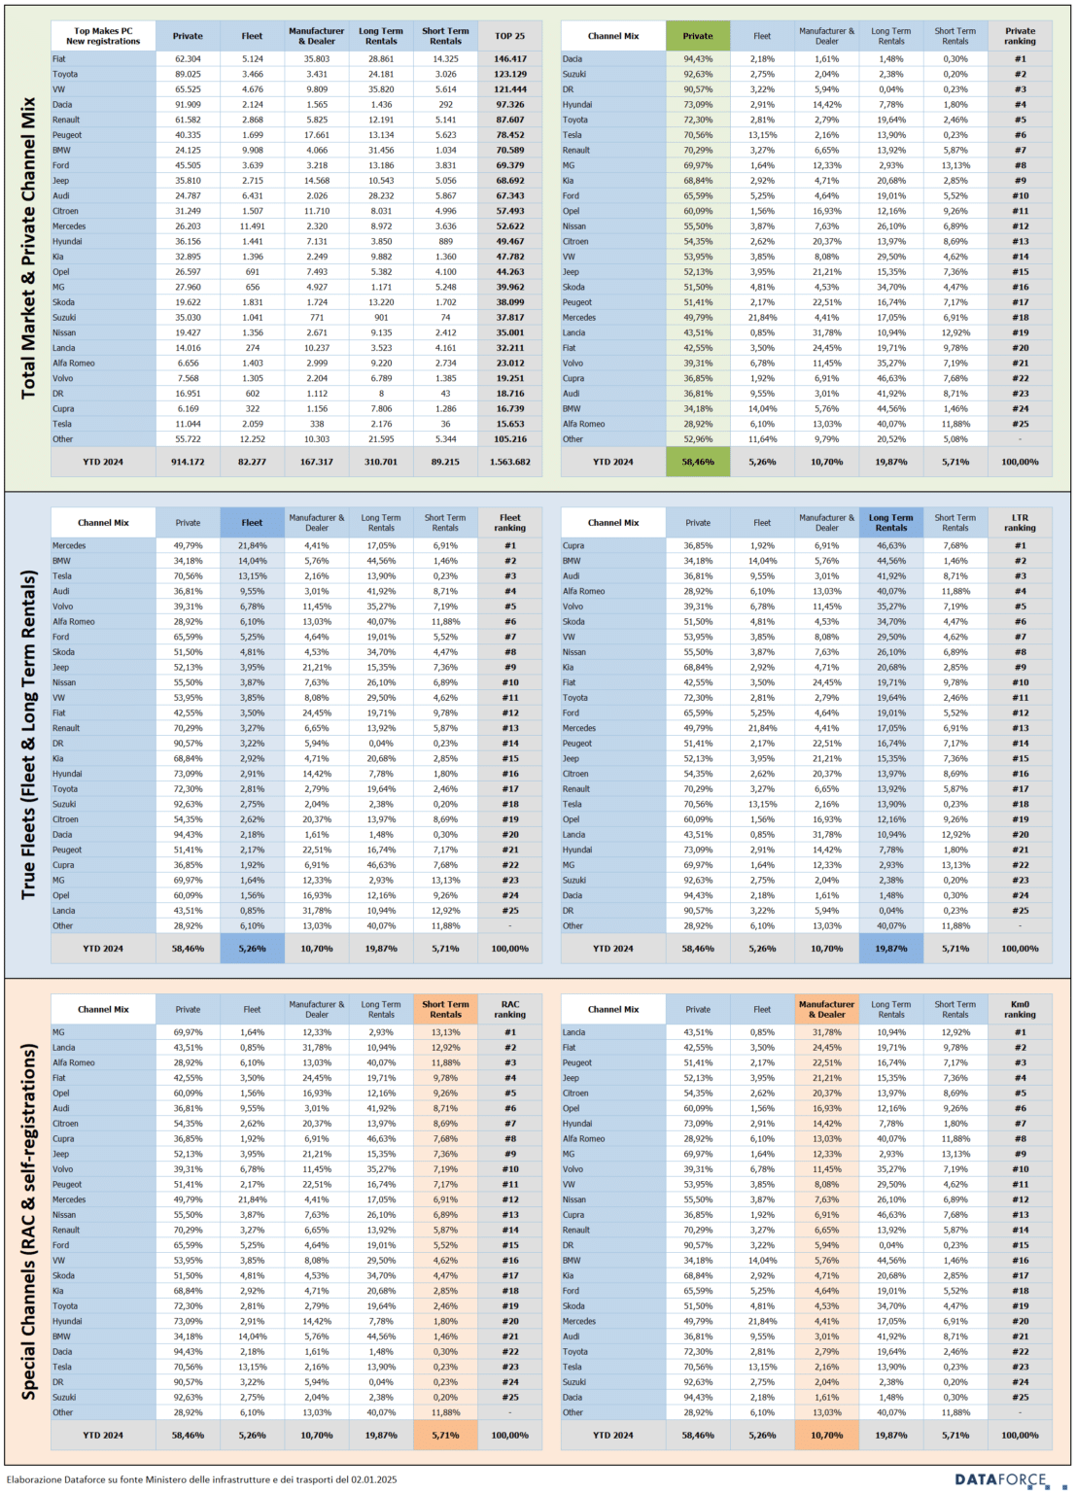
Task: Select the Private ranking column header
Action: pos(1020,36)
